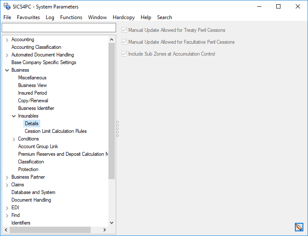
Task: Select Classification tree item
Action: [x=31, y=162]
